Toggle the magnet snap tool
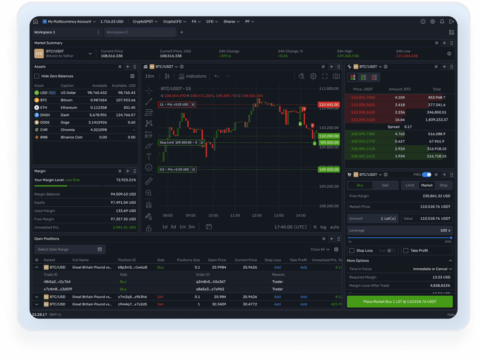The width and height of the screenshot is (482, 358). point(149,205)
